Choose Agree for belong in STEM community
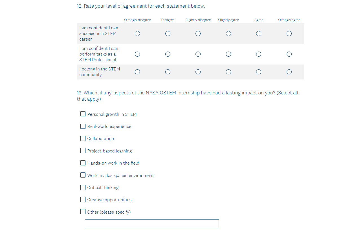This screenshot has height=235, width=345. [259, 72]
